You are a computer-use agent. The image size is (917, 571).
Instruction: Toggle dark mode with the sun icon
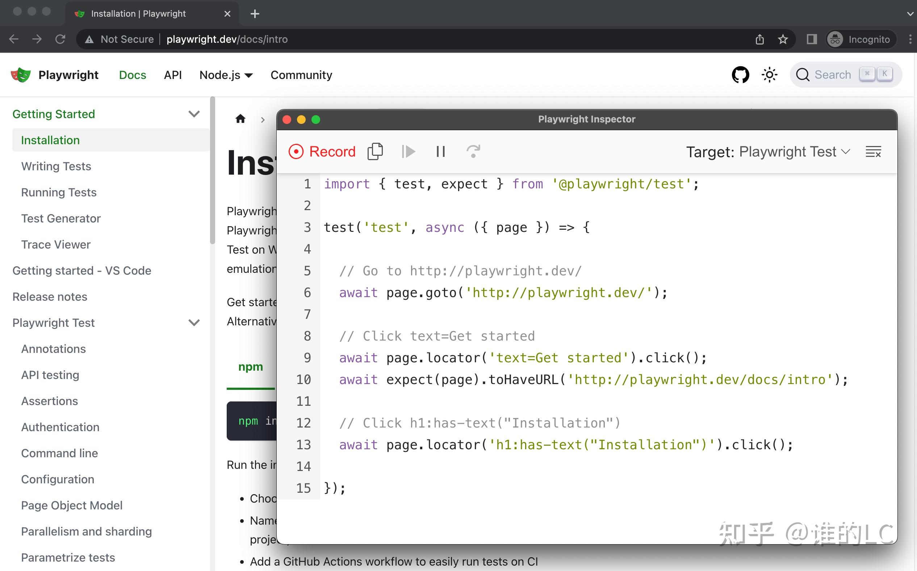point(769,75)
